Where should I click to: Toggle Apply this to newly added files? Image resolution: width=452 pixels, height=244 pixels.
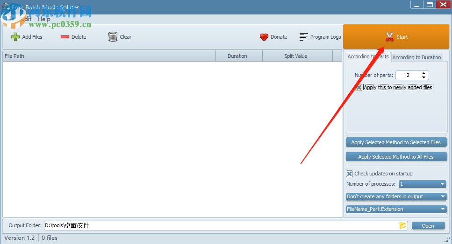click(359, 87)
